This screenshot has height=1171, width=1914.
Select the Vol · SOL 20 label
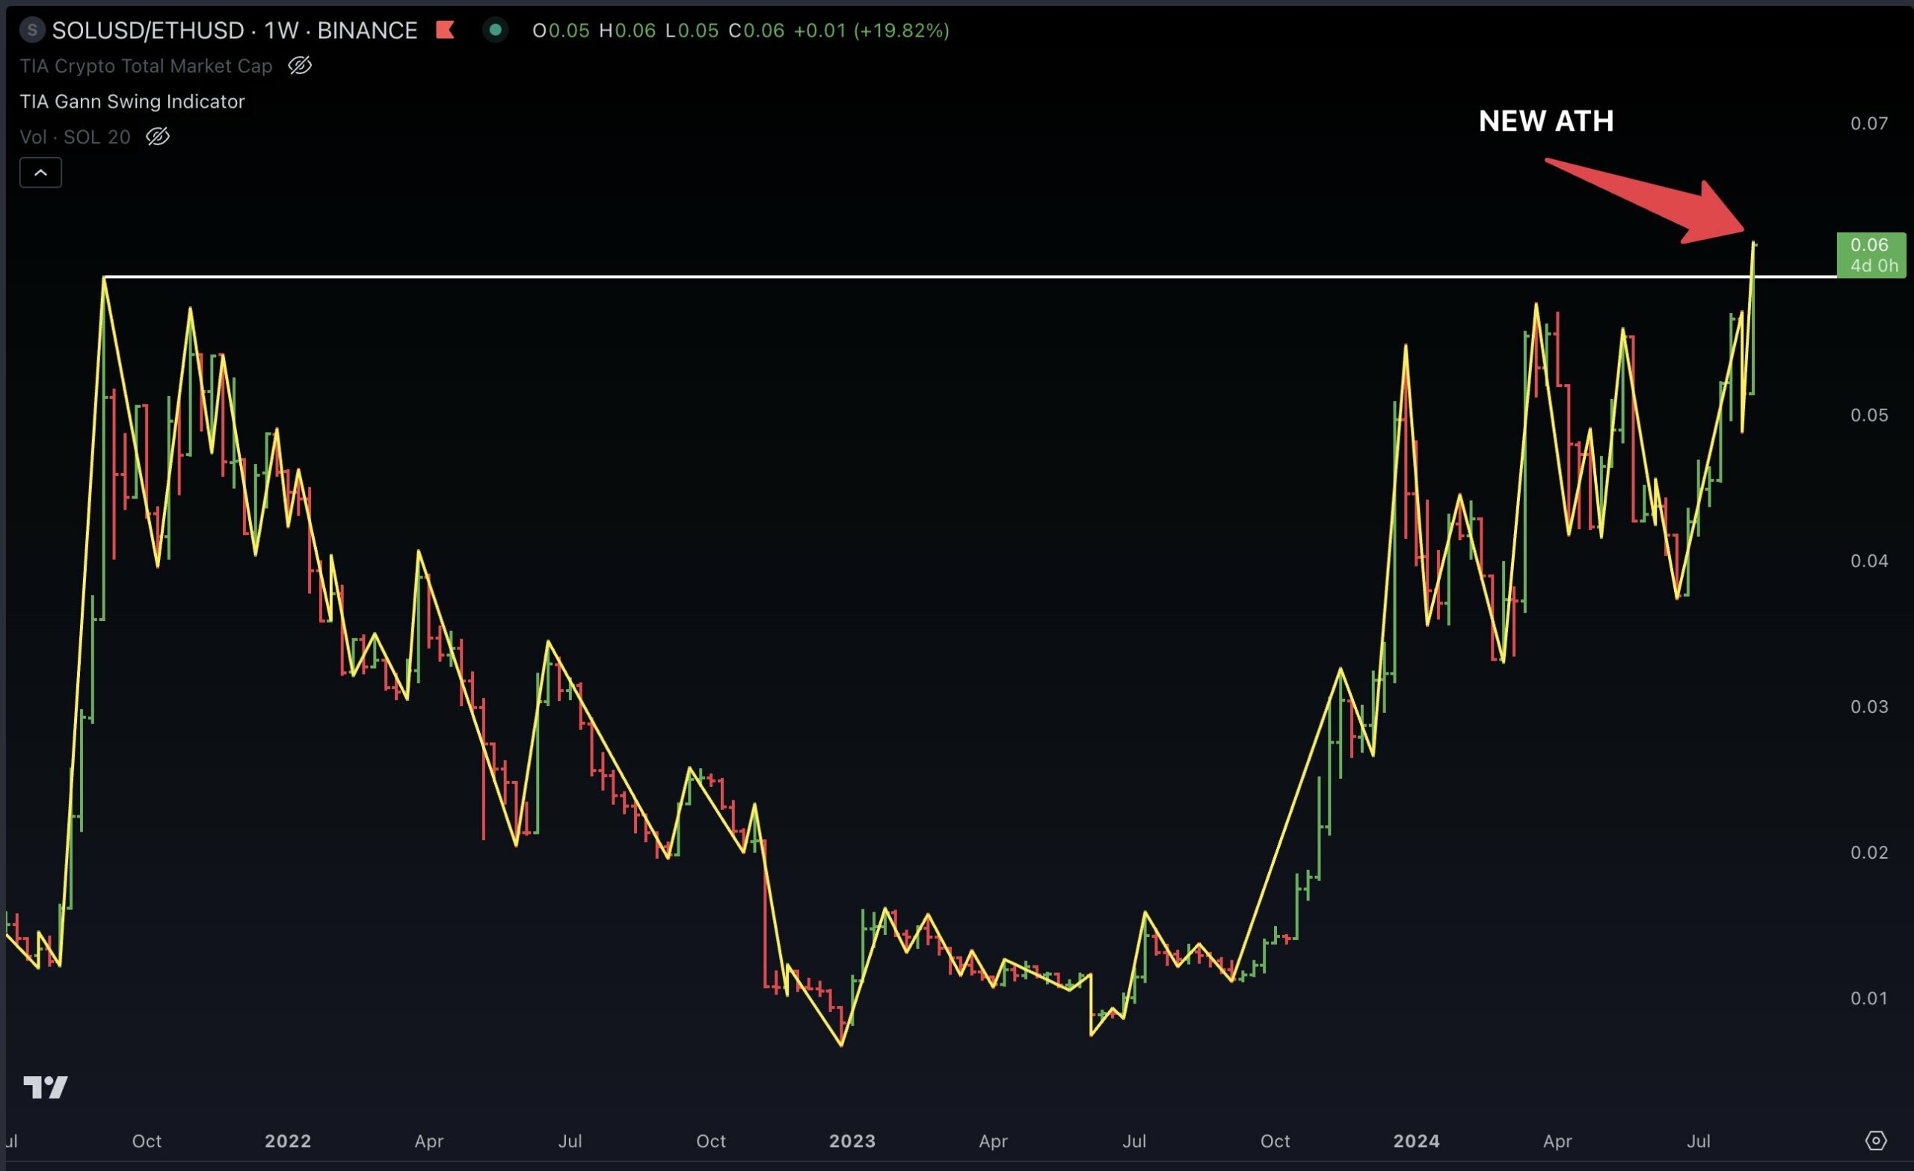76,137
